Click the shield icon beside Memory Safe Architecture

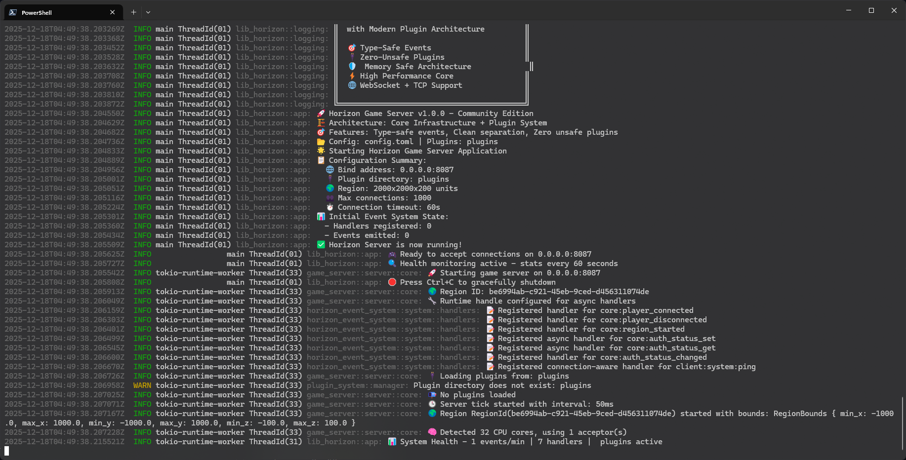click(x=352, y=66)
